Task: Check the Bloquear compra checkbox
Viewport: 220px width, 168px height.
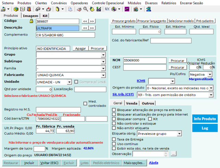Action: click(x=114, y=119)
